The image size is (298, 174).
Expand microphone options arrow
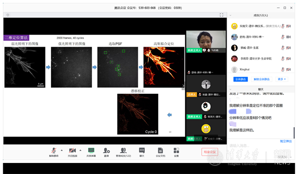pyautogui.click(x=62, y=150)
